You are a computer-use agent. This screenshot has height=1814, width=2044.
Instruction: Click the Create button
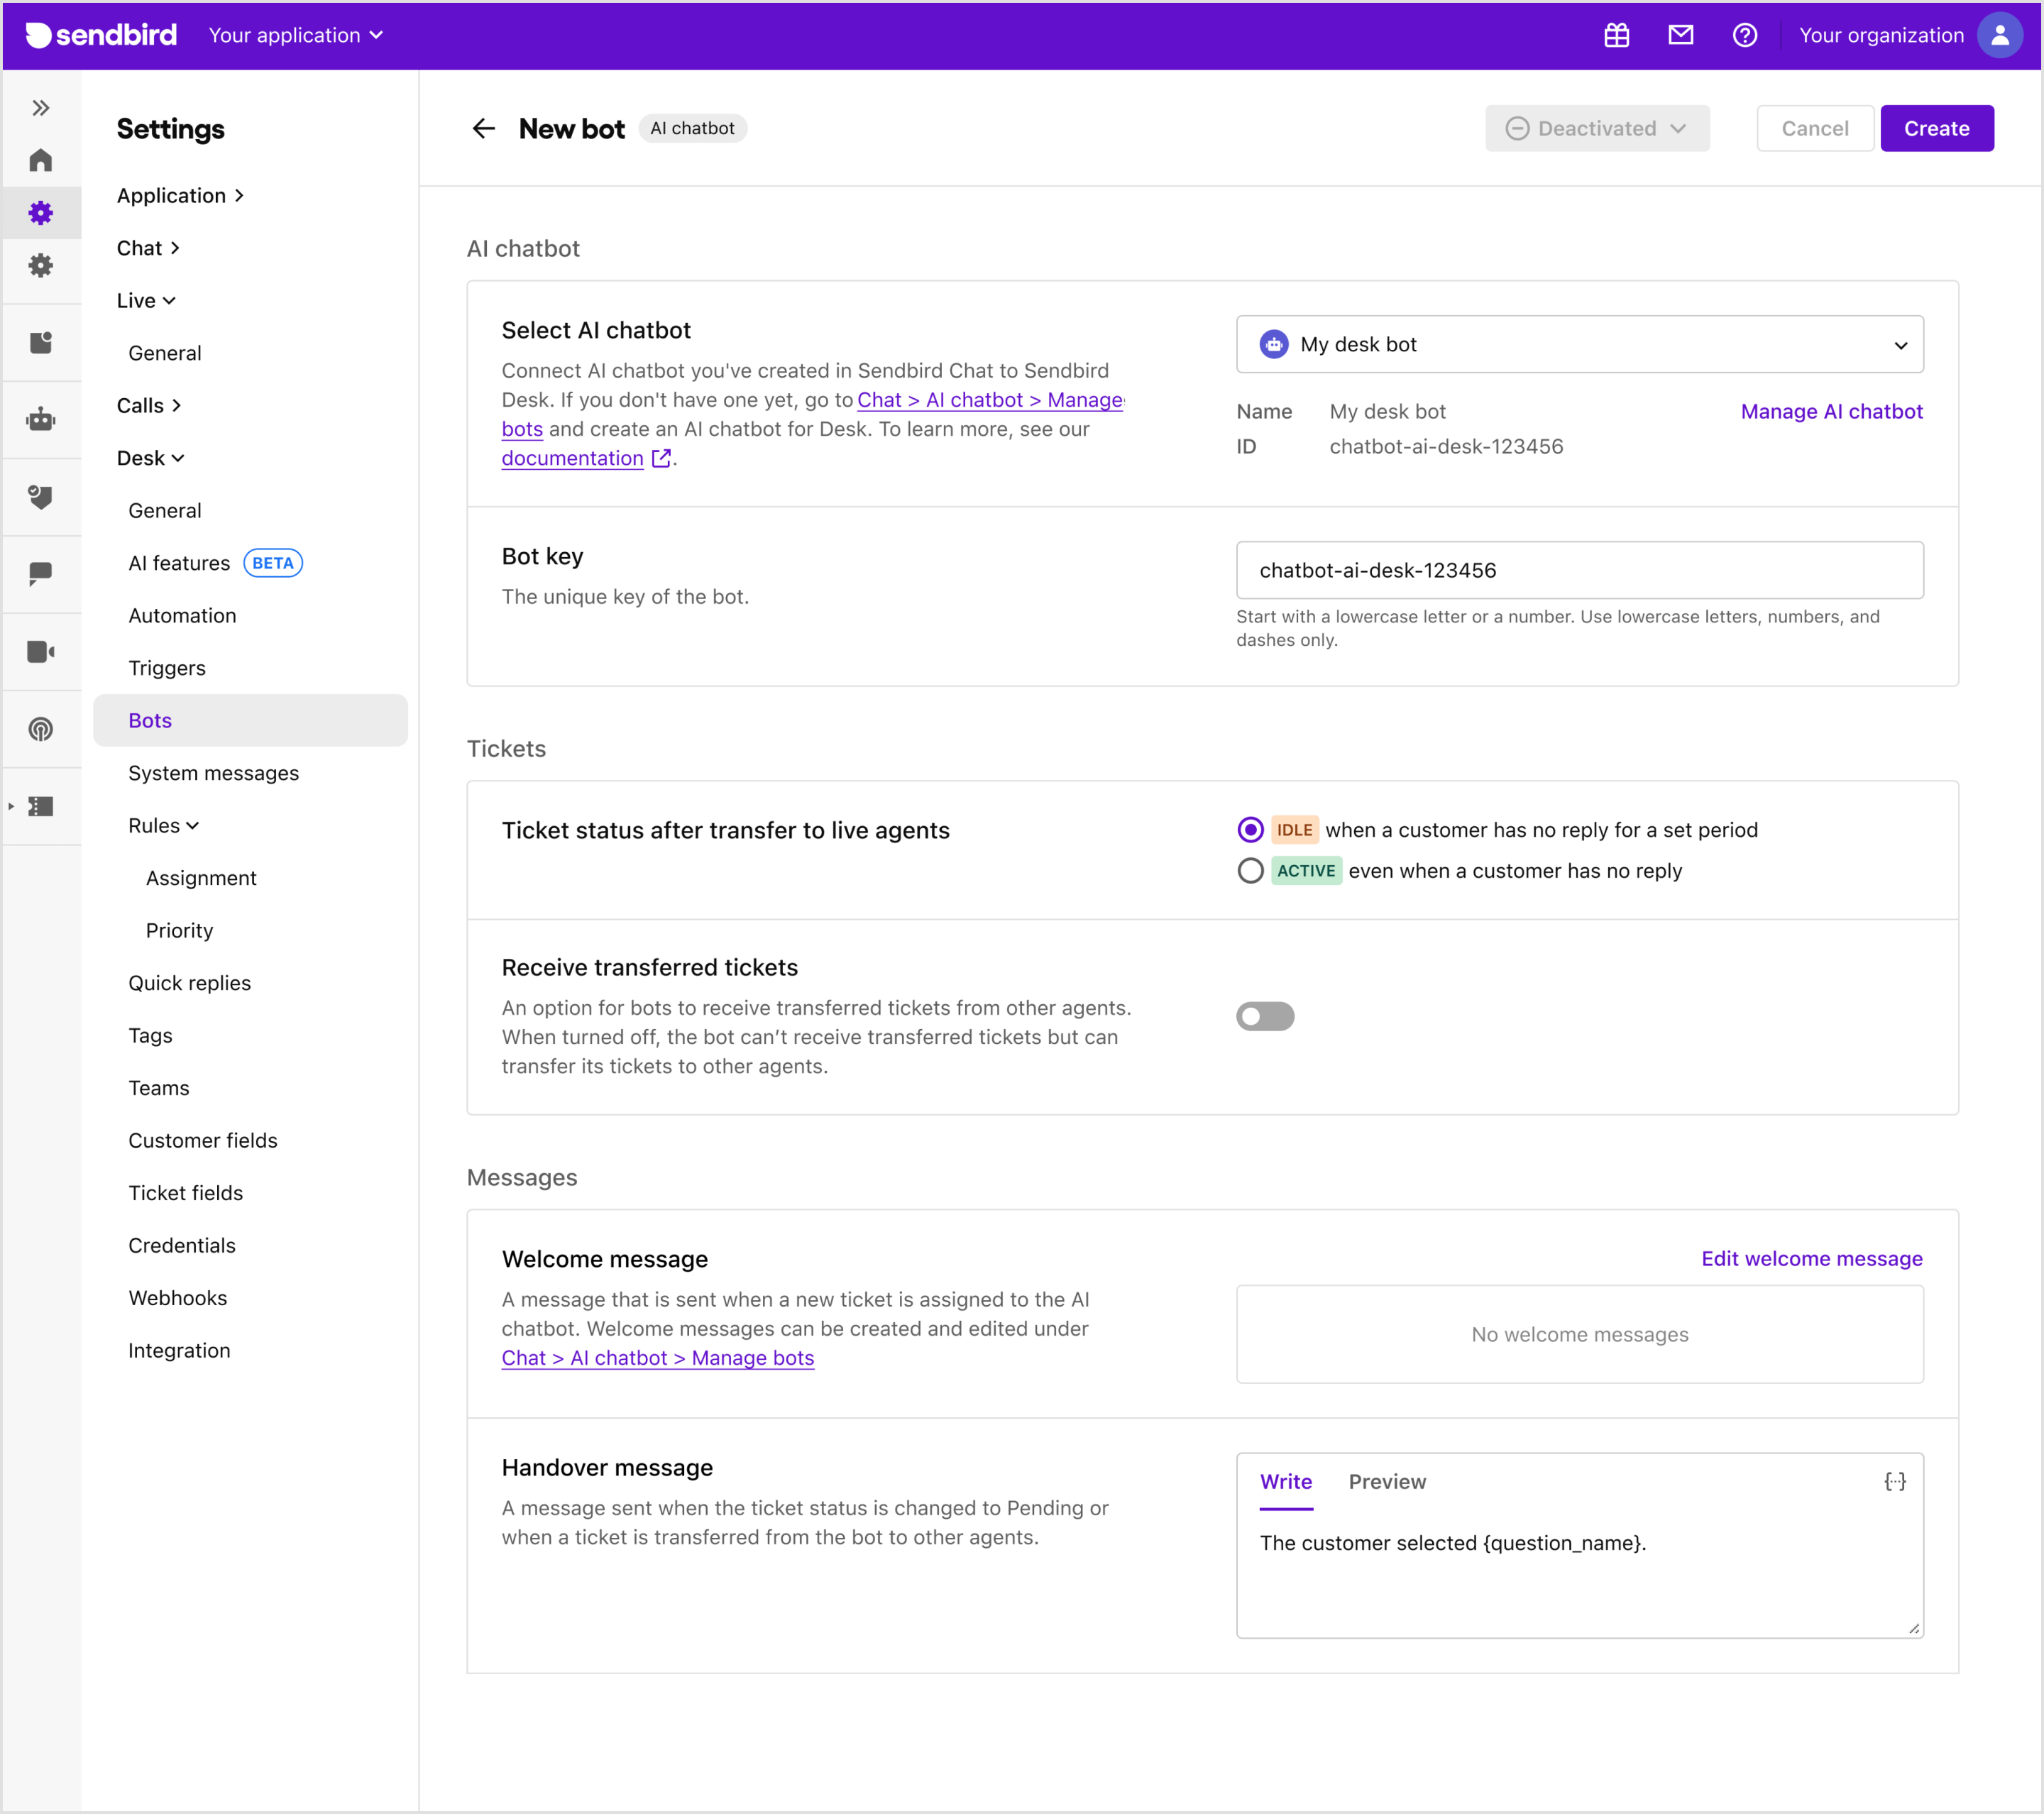click(1936, 128)
